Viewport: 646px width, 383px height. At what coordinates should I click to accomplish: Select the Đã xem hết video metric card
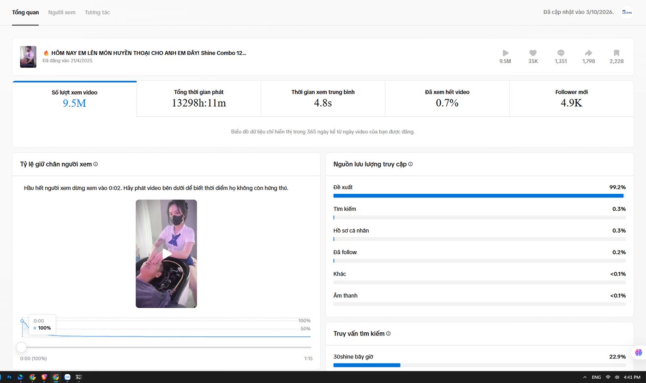click(447, 99)
